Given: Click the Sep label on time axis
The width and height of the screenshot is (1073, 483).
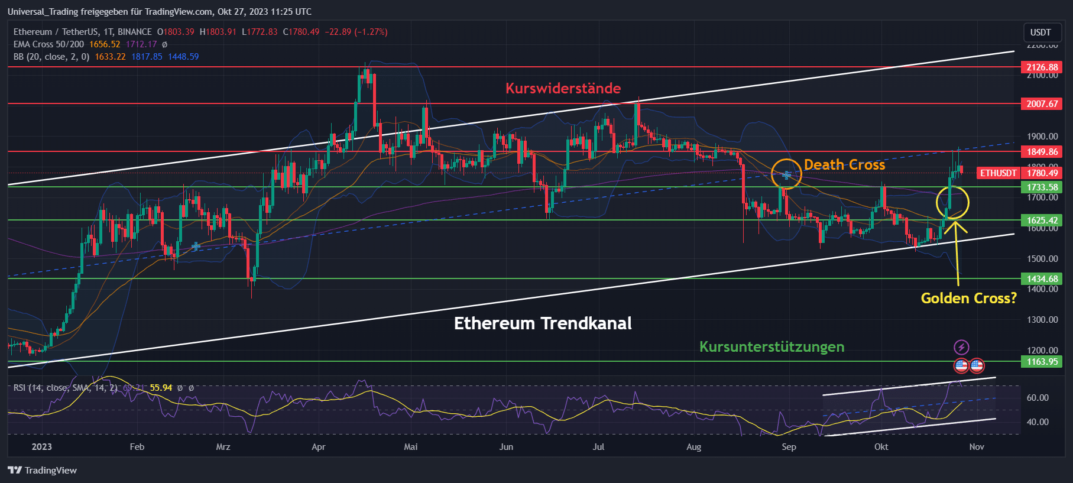Looking at the screenshot, I should (x=789, y=447).
